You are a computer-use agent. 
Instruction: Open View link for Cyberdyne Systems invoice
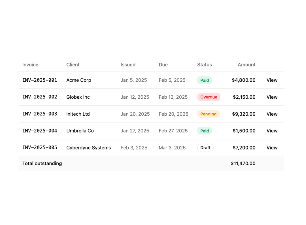coord(272,148)
